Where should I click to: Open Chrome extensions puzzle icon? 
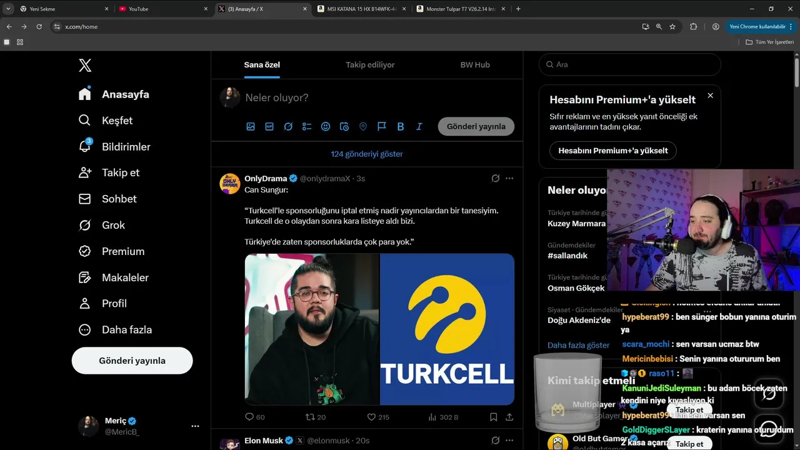[693, 27]
